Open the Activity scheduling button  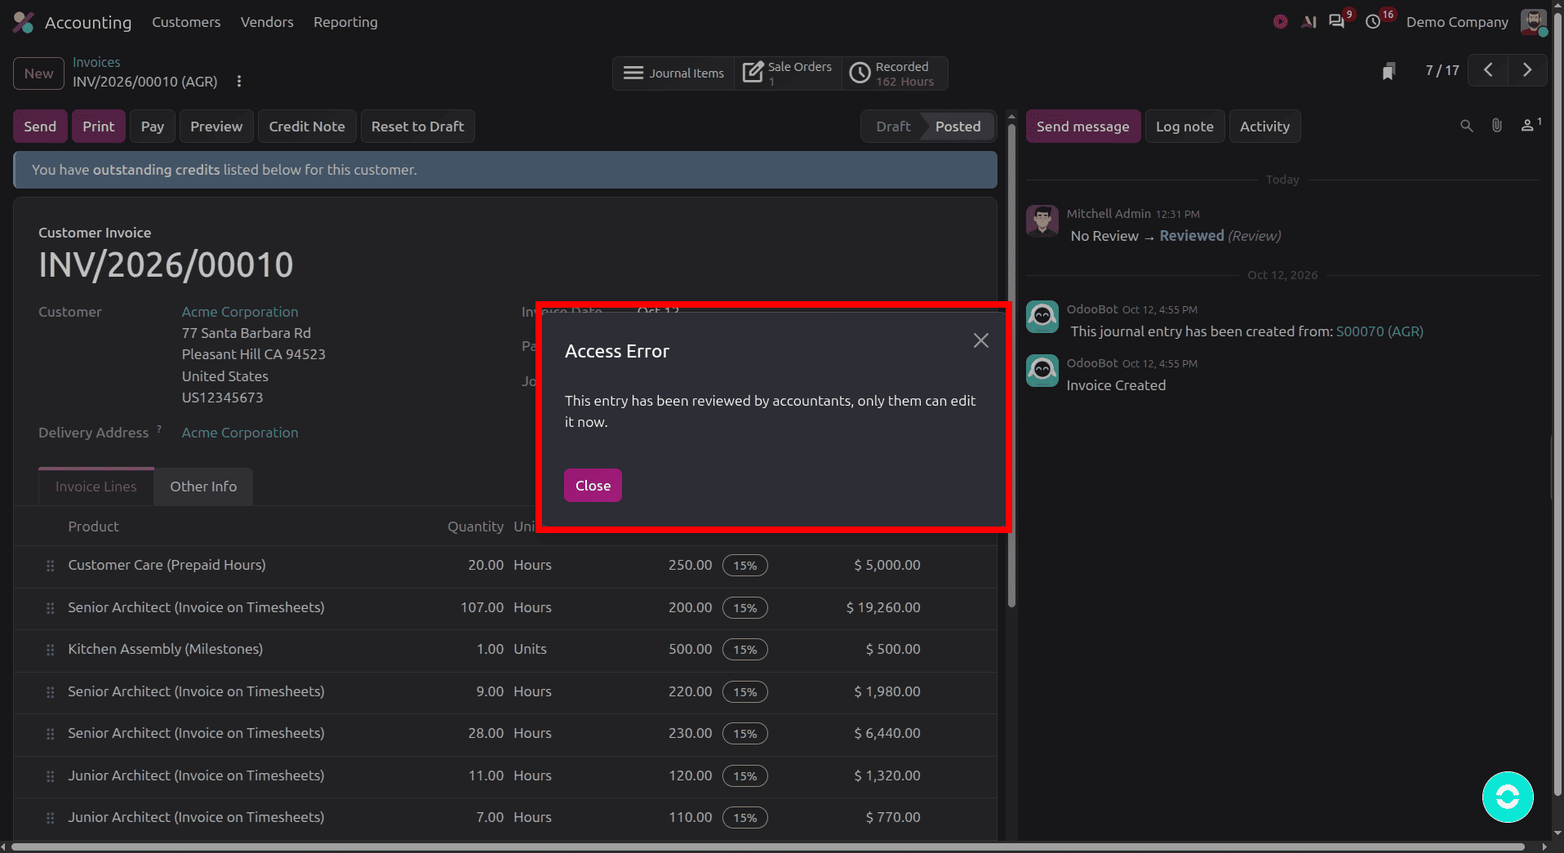(x=1264, y=127)
